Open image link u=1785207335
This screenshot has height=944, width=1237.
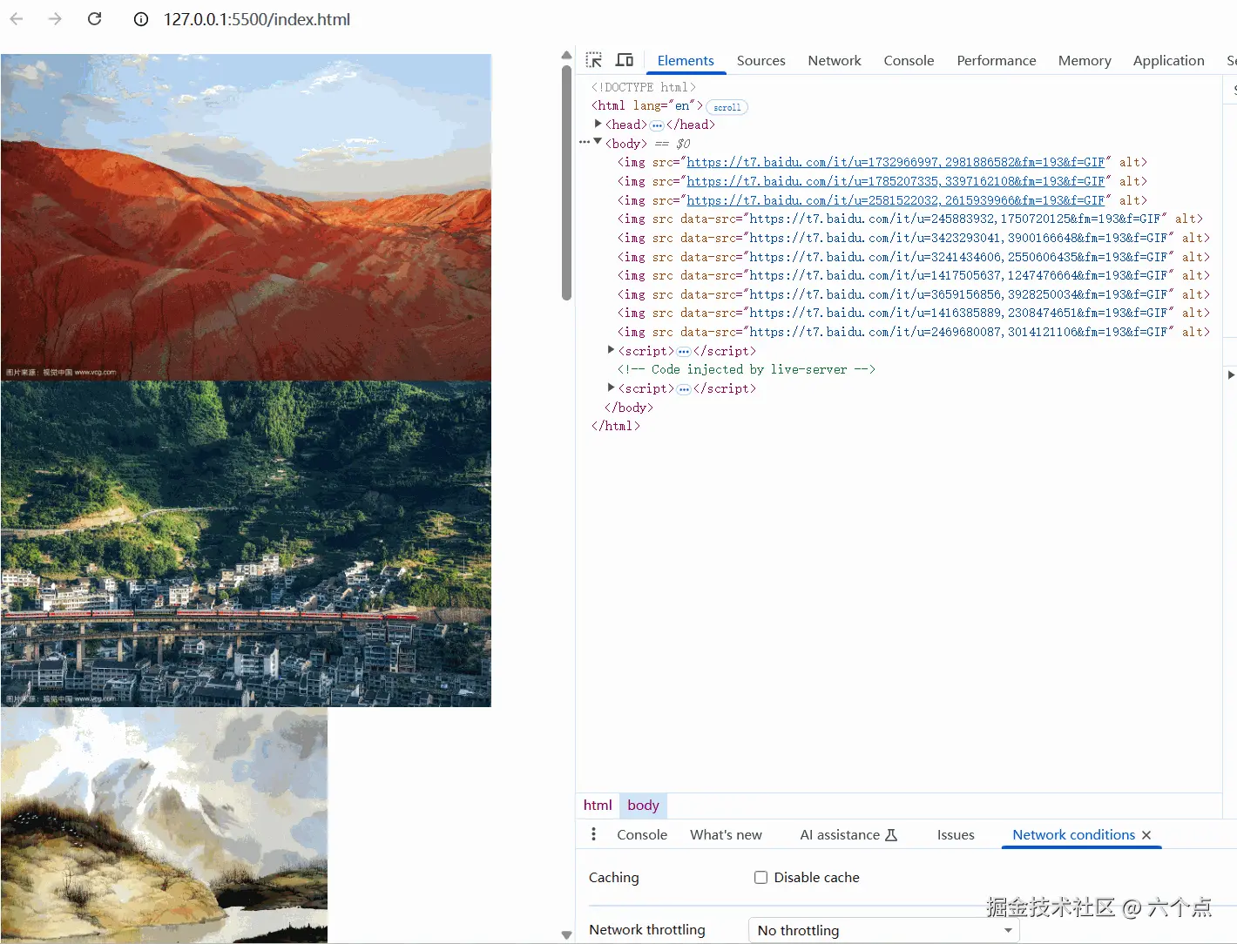[x=896, y=181]
